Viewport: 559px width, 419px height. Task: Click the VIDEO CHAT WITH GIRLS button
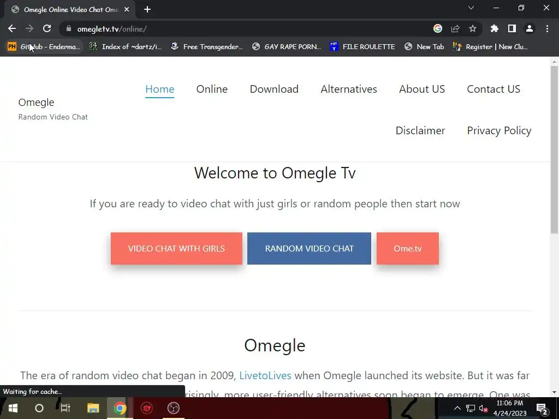pos(176,248)
